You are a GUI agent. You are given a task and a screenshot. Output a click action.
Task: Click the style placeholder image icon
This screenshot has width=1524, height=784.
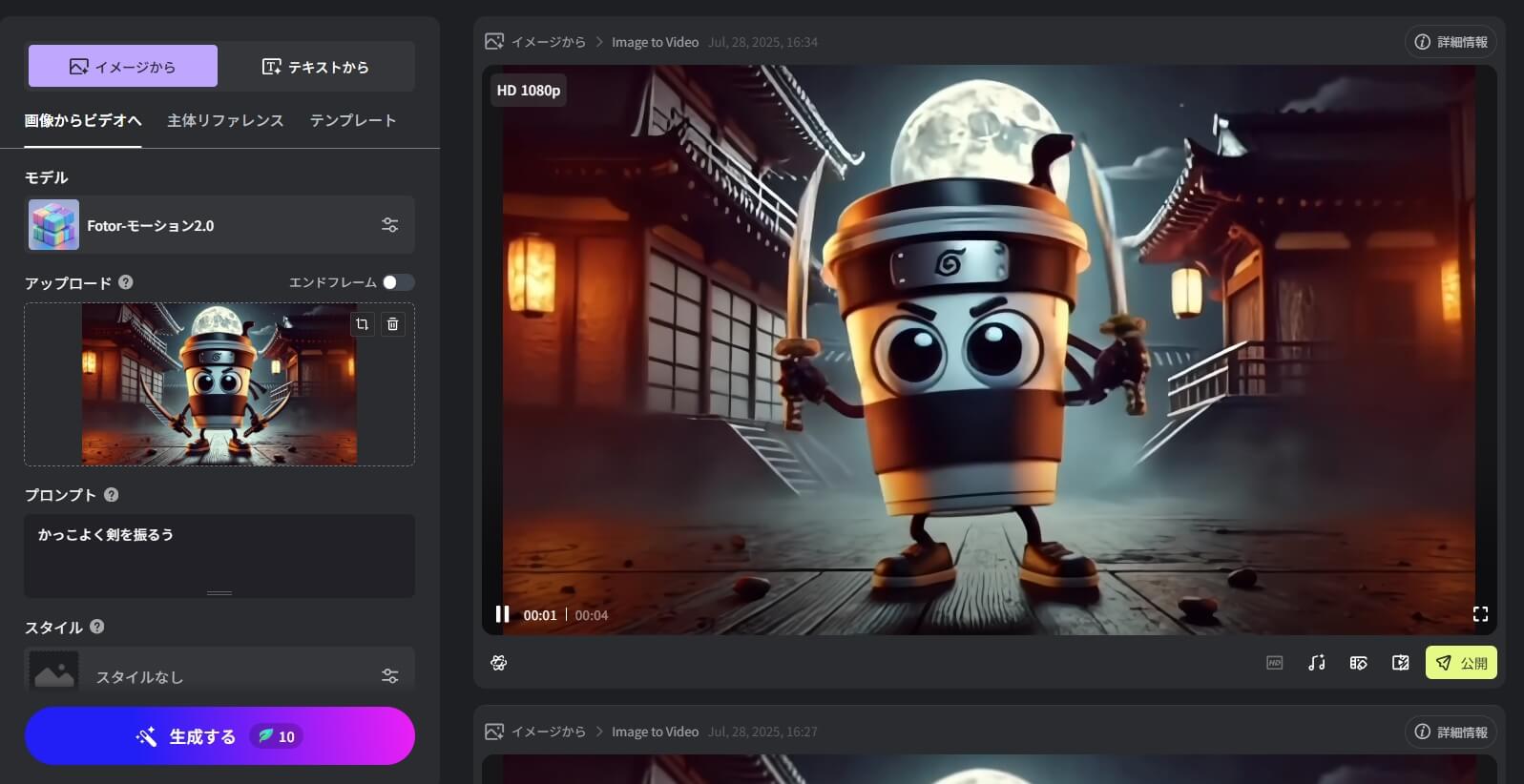(x=53, y=673)
